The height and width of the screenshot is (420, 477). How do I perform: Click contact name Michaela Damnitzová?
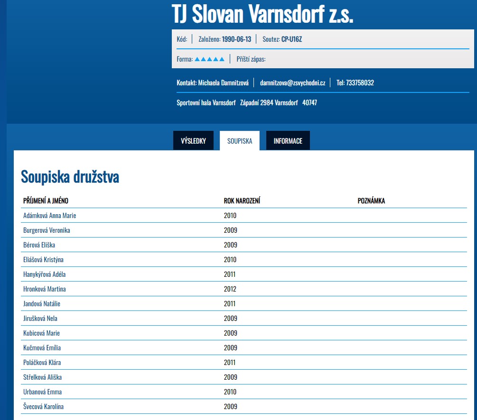tap(223, 82)
